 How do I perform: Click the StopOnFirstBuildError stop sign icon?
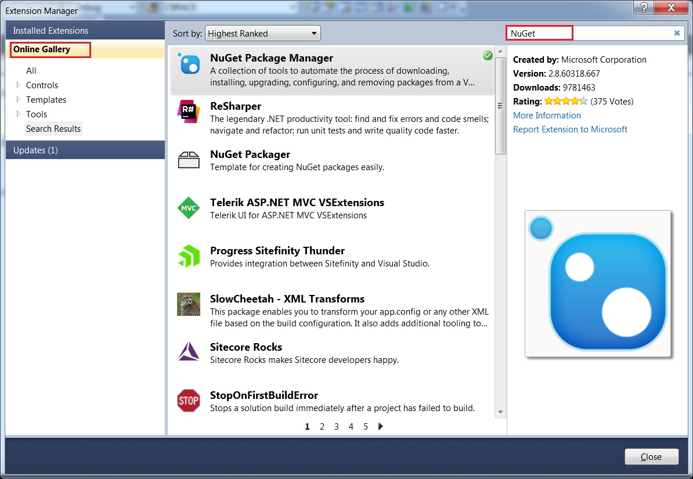tap(189, 401)
